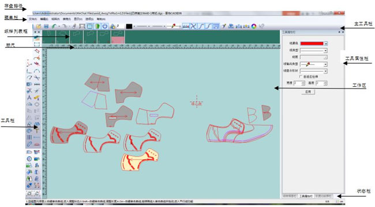
Task: Toggle the ruler scale icon in main toolbar
Action: (186, 26)
